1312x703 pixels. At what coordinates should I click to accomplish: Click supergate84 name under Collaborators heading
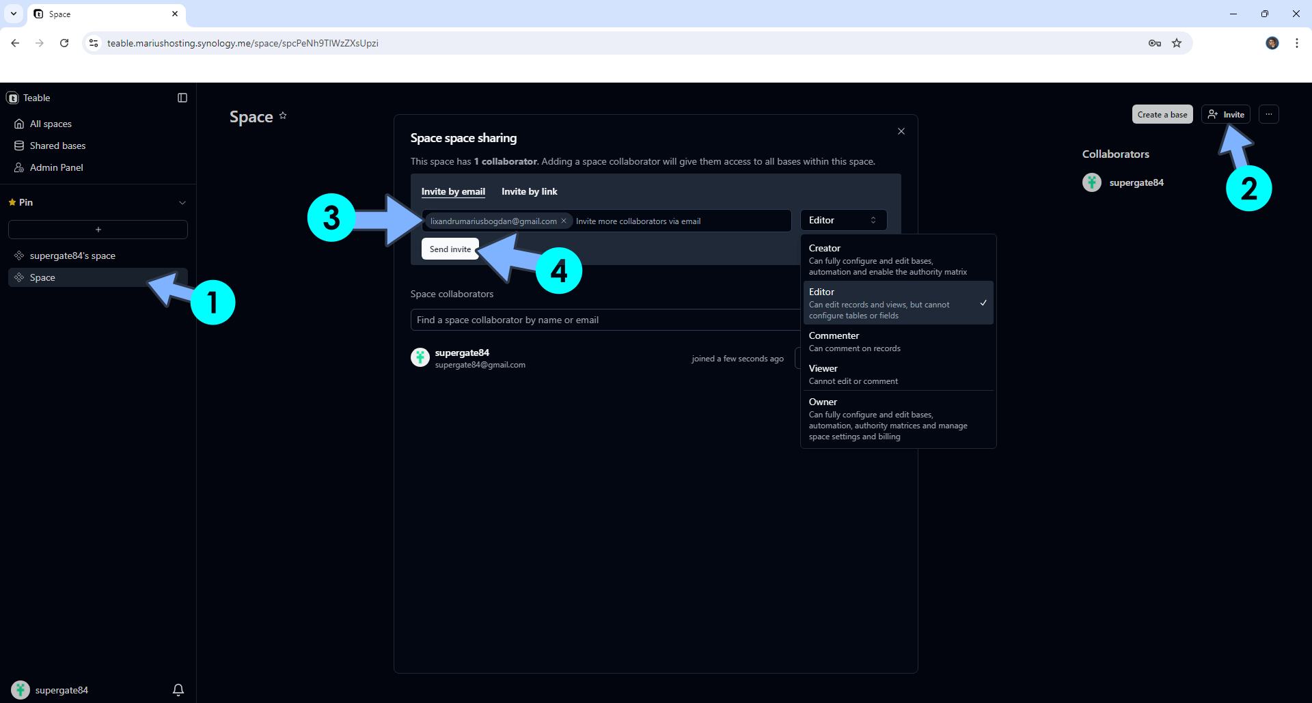click(1136, 182)
